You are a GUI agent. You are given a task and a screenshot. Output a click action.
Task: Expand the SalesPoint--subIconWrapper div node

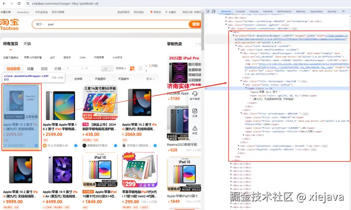[x=239, y=146]
